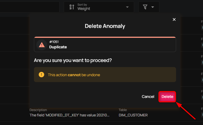Screen dimensions: 203x125
Task: Open the Sort by Weight dropdown
Action: [x=99, y=7]
